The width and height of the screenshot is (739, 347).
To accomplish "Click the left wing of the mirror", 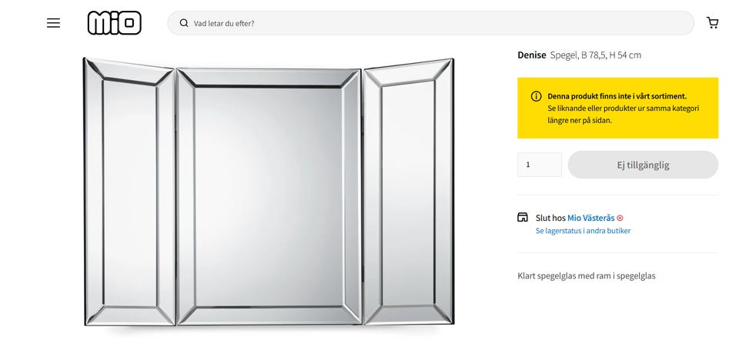I will click(129, 192).
